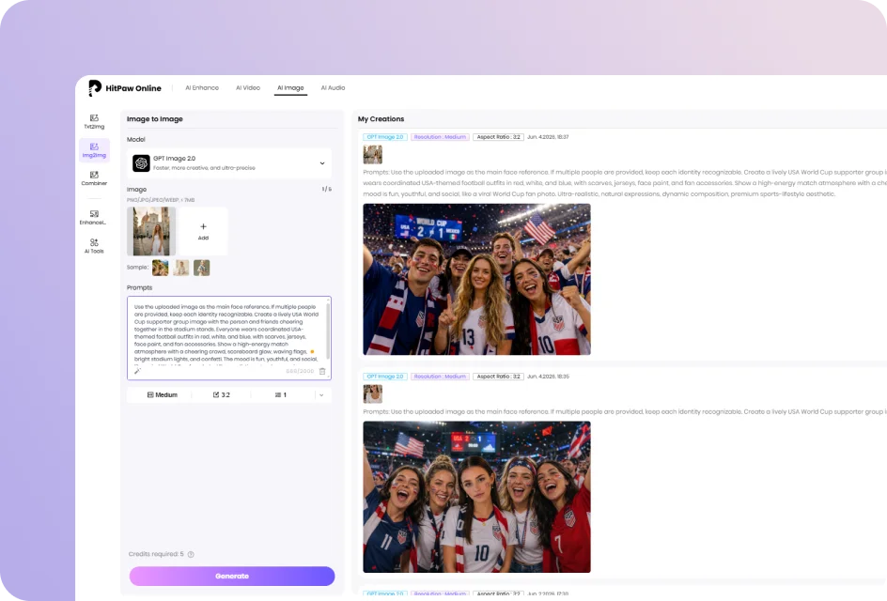The width and height of the screenshot is (887, 601).
Task: Click the 18:37 creation prompt text
Action: [625, 182]
